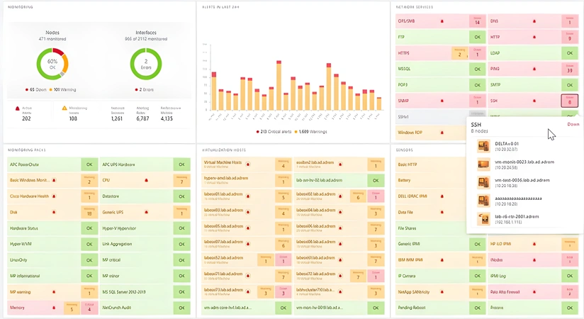Screen dimensions: 584x319
Task: Click the alert bell icon on HTTP row
Action: point(534,38)
